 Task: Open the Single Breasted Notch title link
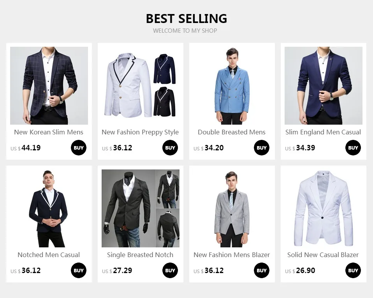tap(140, 255)
